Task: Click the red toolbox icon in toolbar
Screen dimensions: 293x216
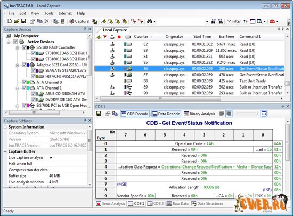Action: pos(272,21)
